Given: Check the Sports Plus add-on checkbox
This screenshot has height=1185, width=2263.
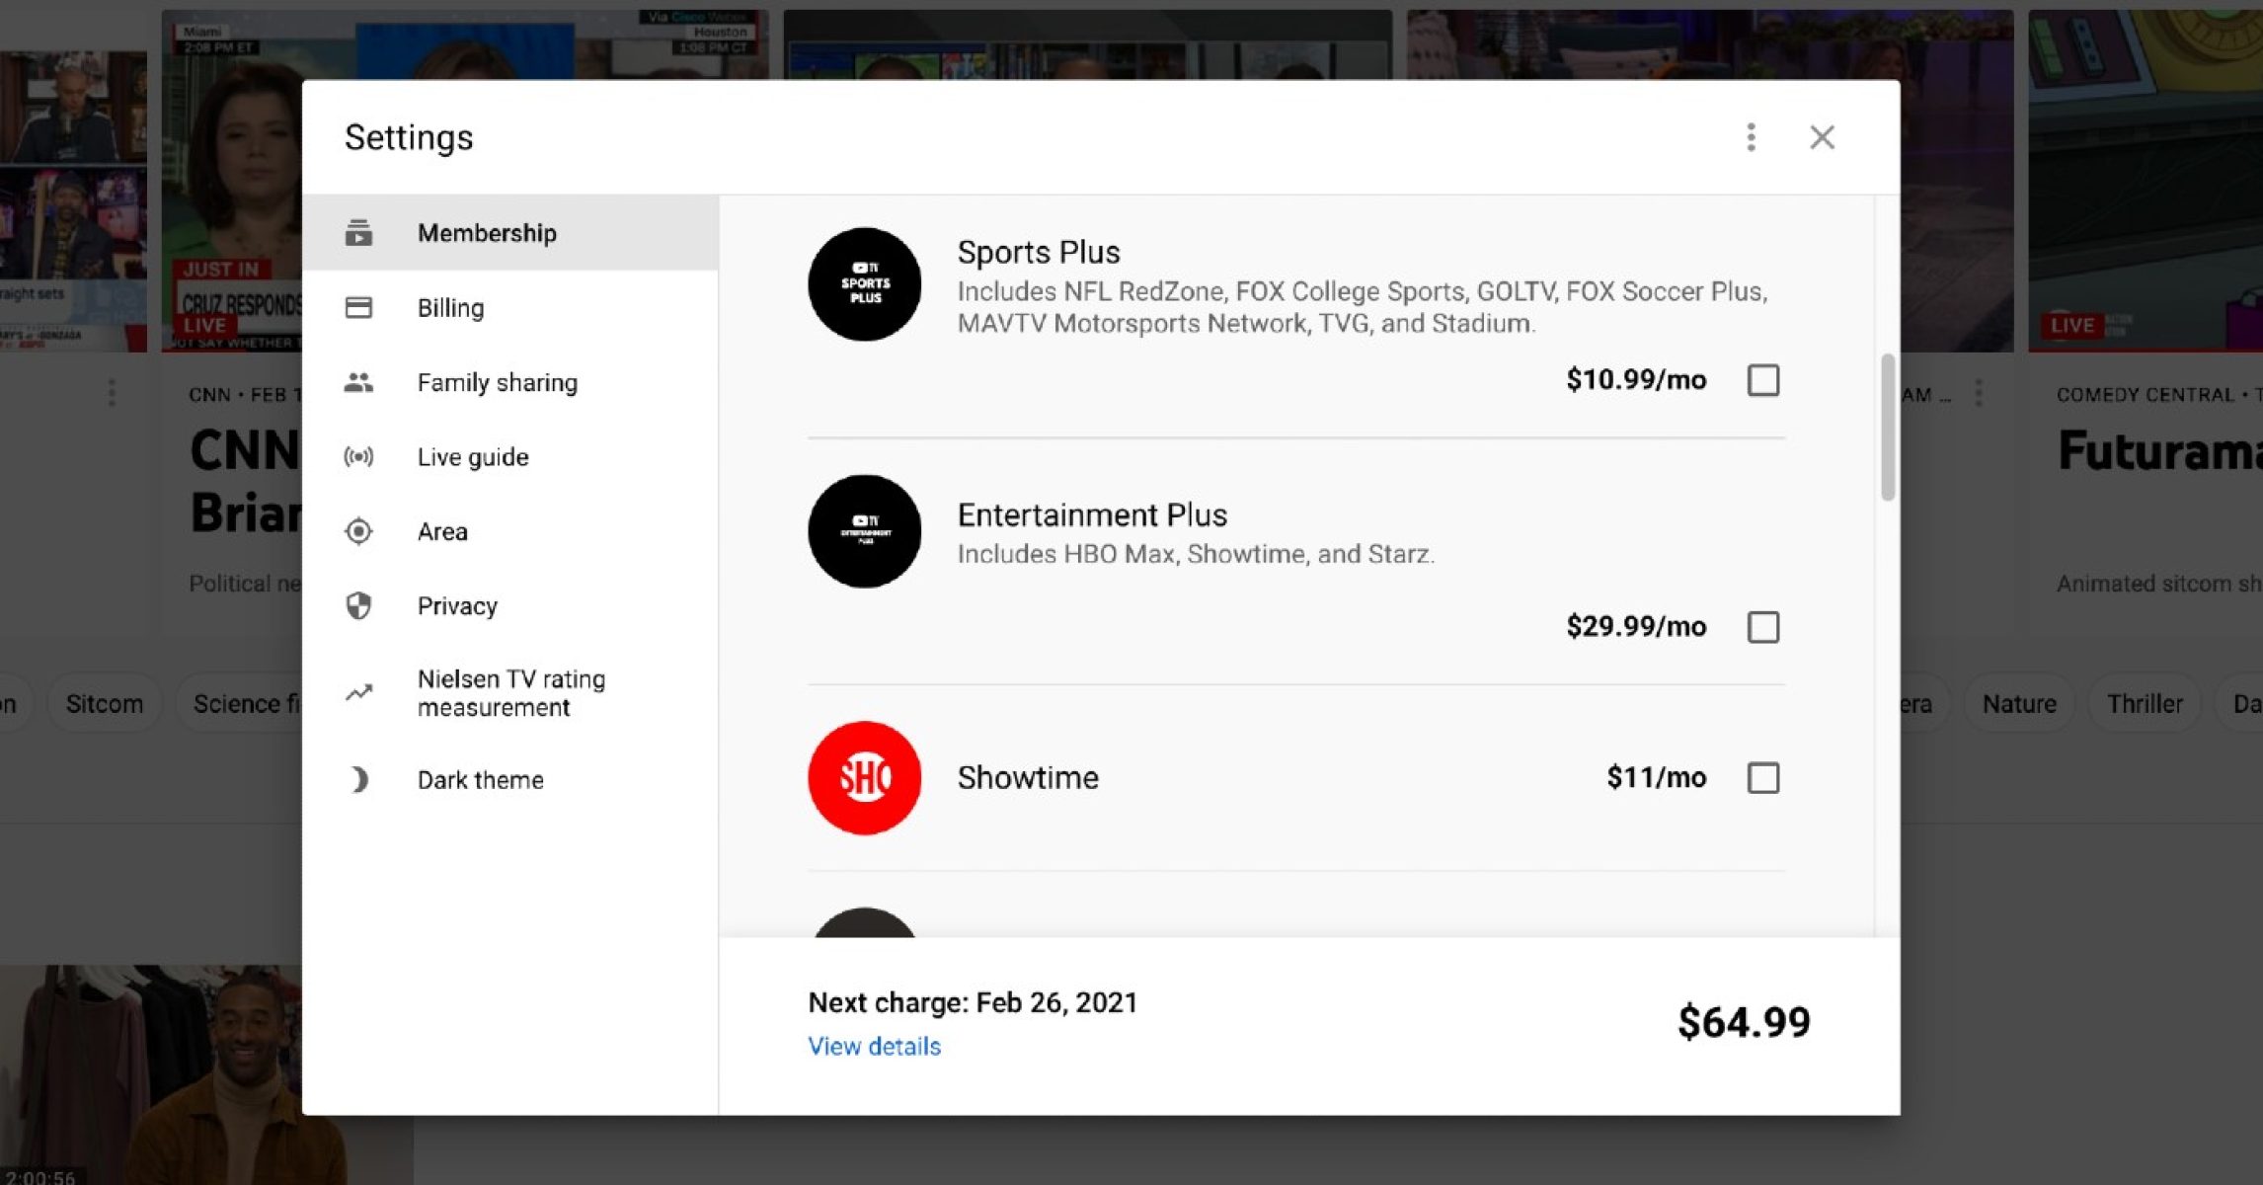Looking at the screenshot, I should click(1762, 380).
